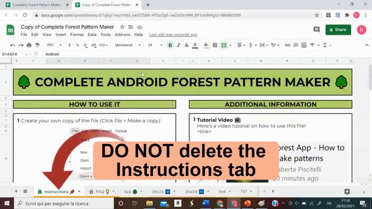Viewport: 372px width, 209px height.
Task: Toggle bold formatting
Action: pyautogui.click(x=170, y=45)
